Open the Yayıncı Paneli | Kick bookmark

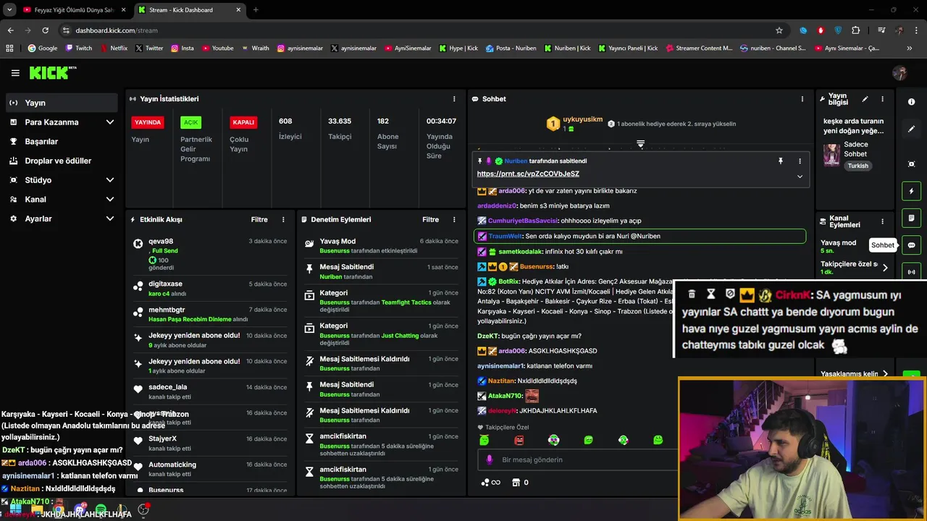click(627, 48)
